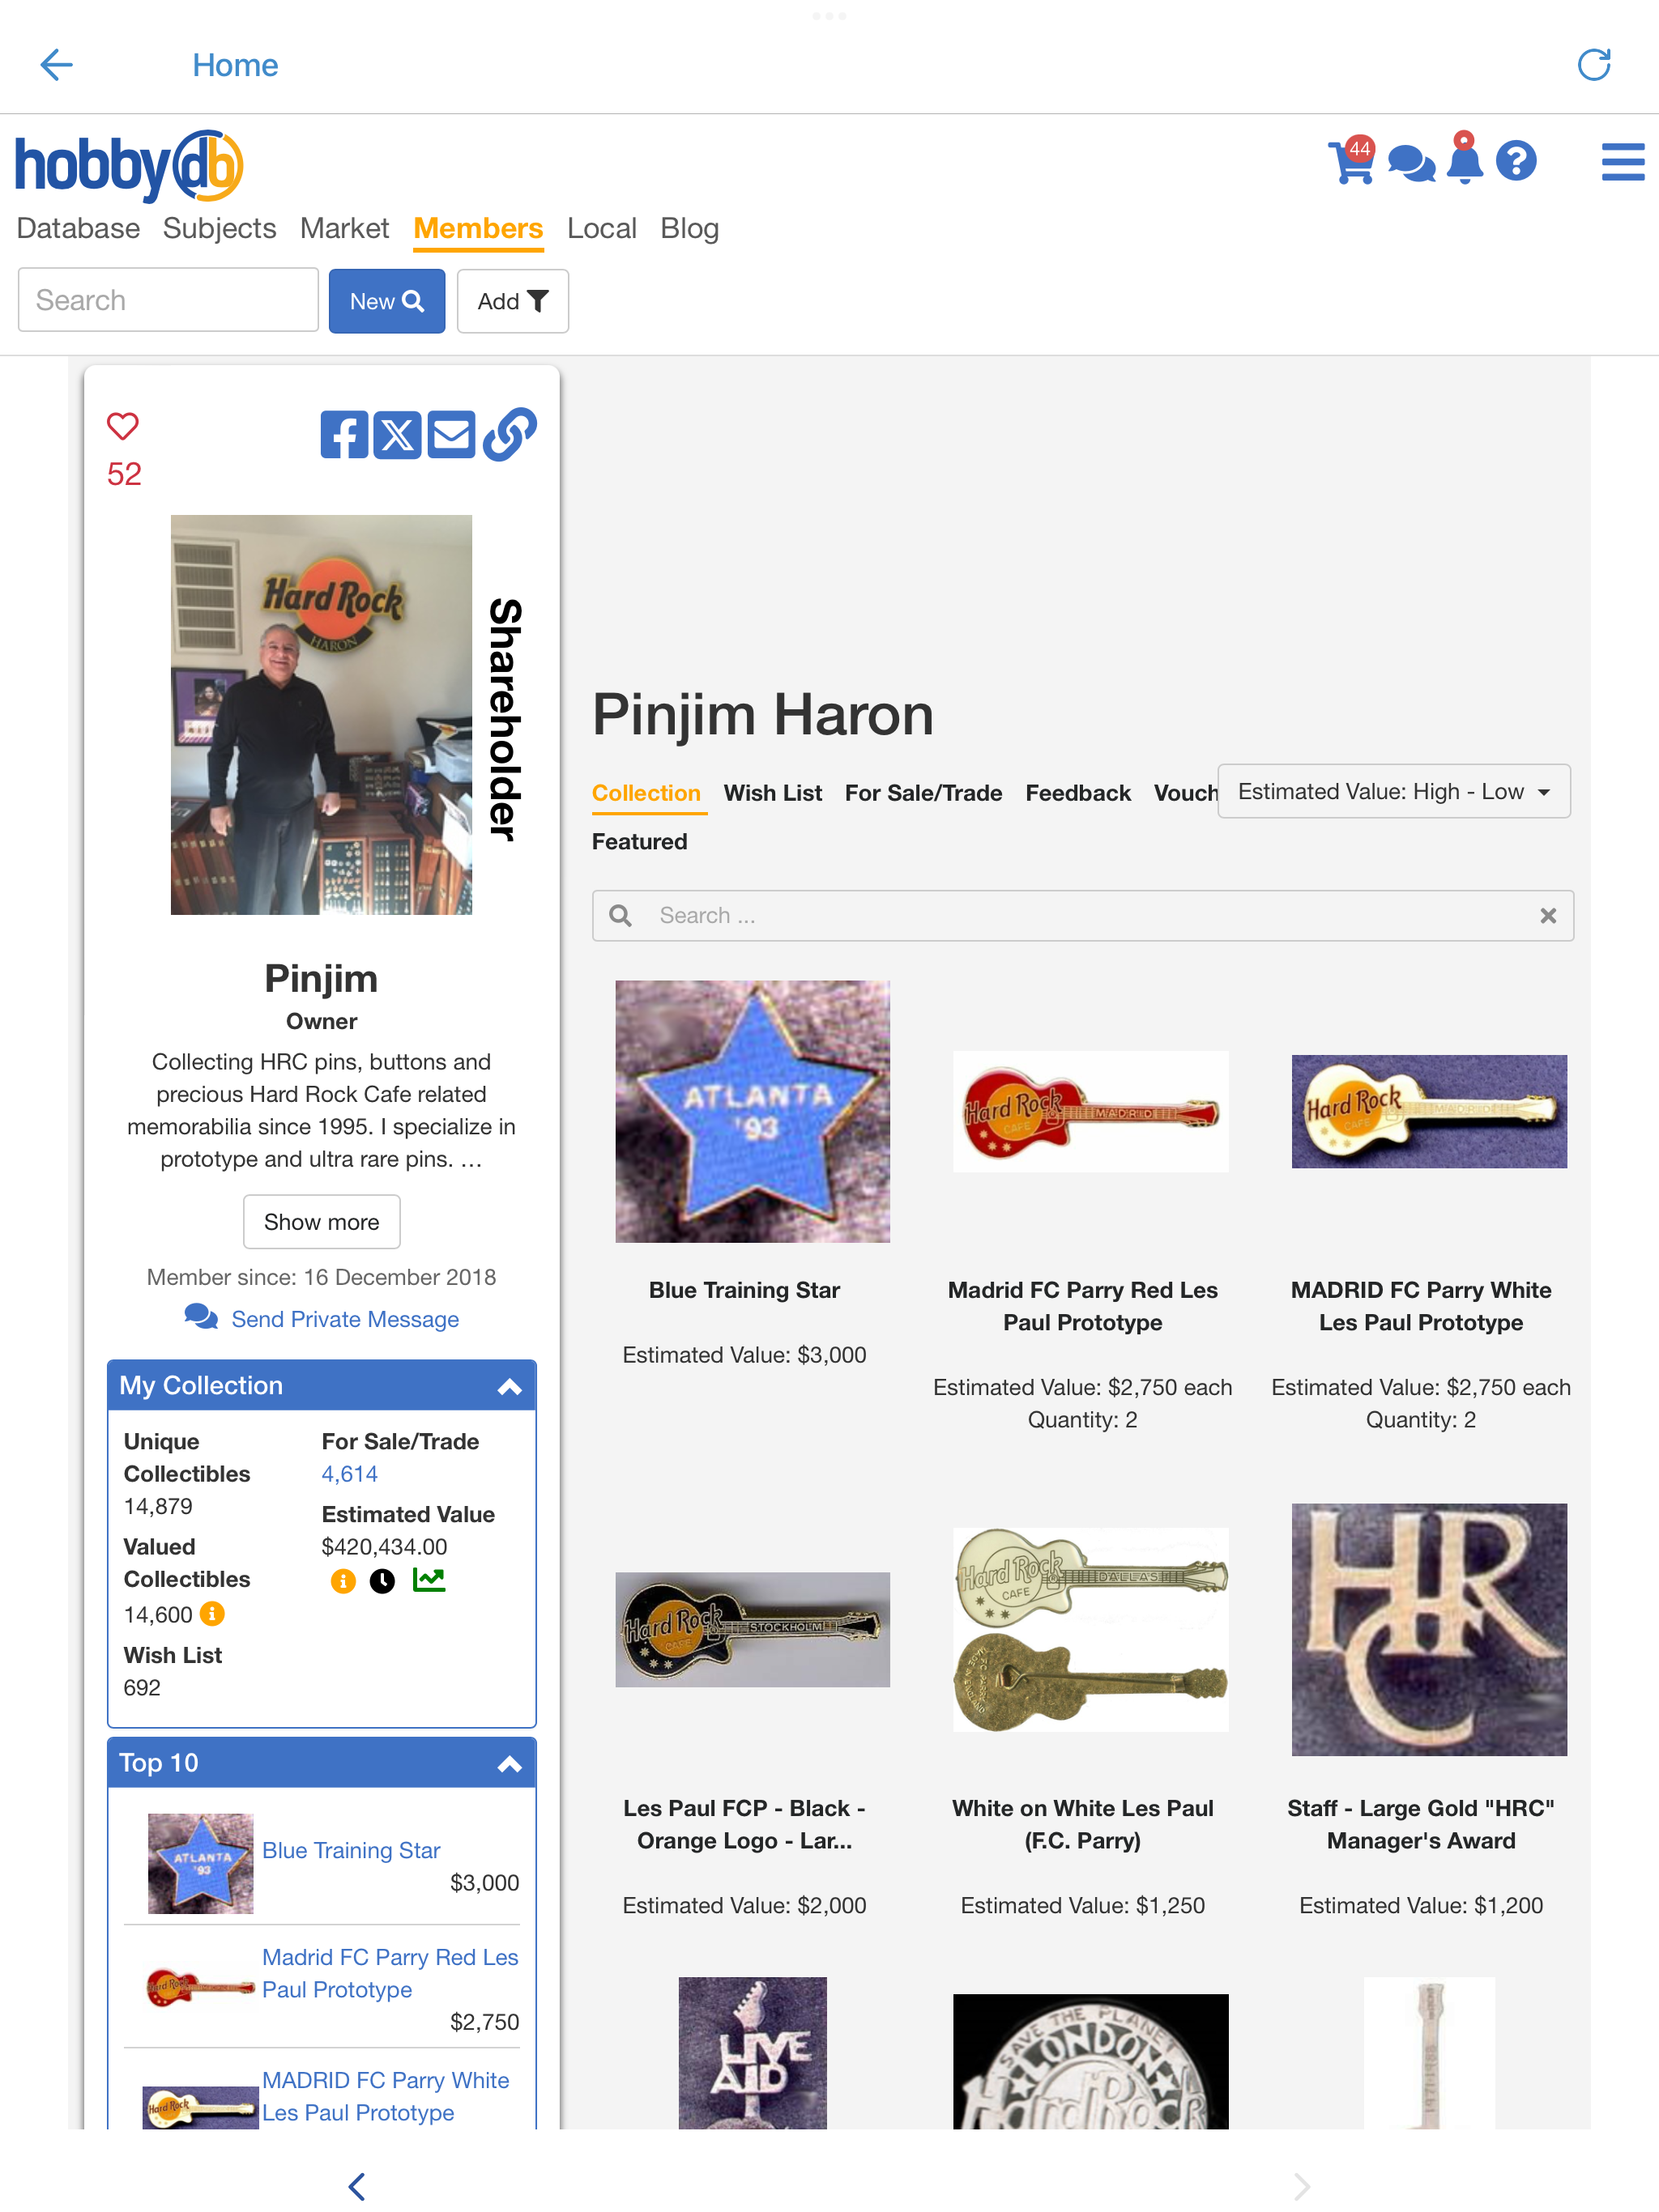Open the hamburger menu
Screen dimensions: 1659x2212
(x=1622, y=162)
